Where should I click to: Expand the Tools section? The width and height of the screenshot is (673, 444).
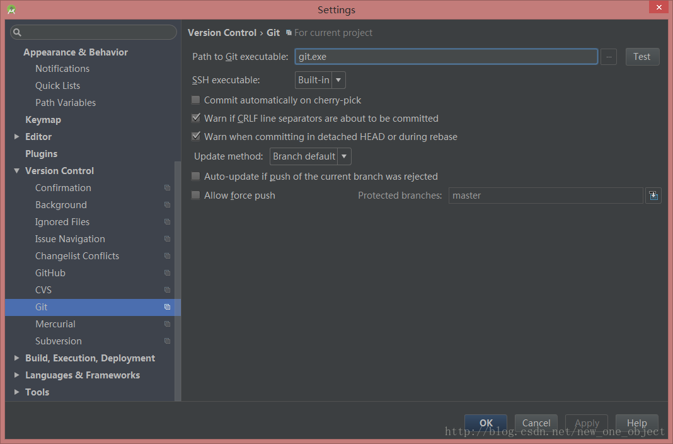tap(16, 392)
